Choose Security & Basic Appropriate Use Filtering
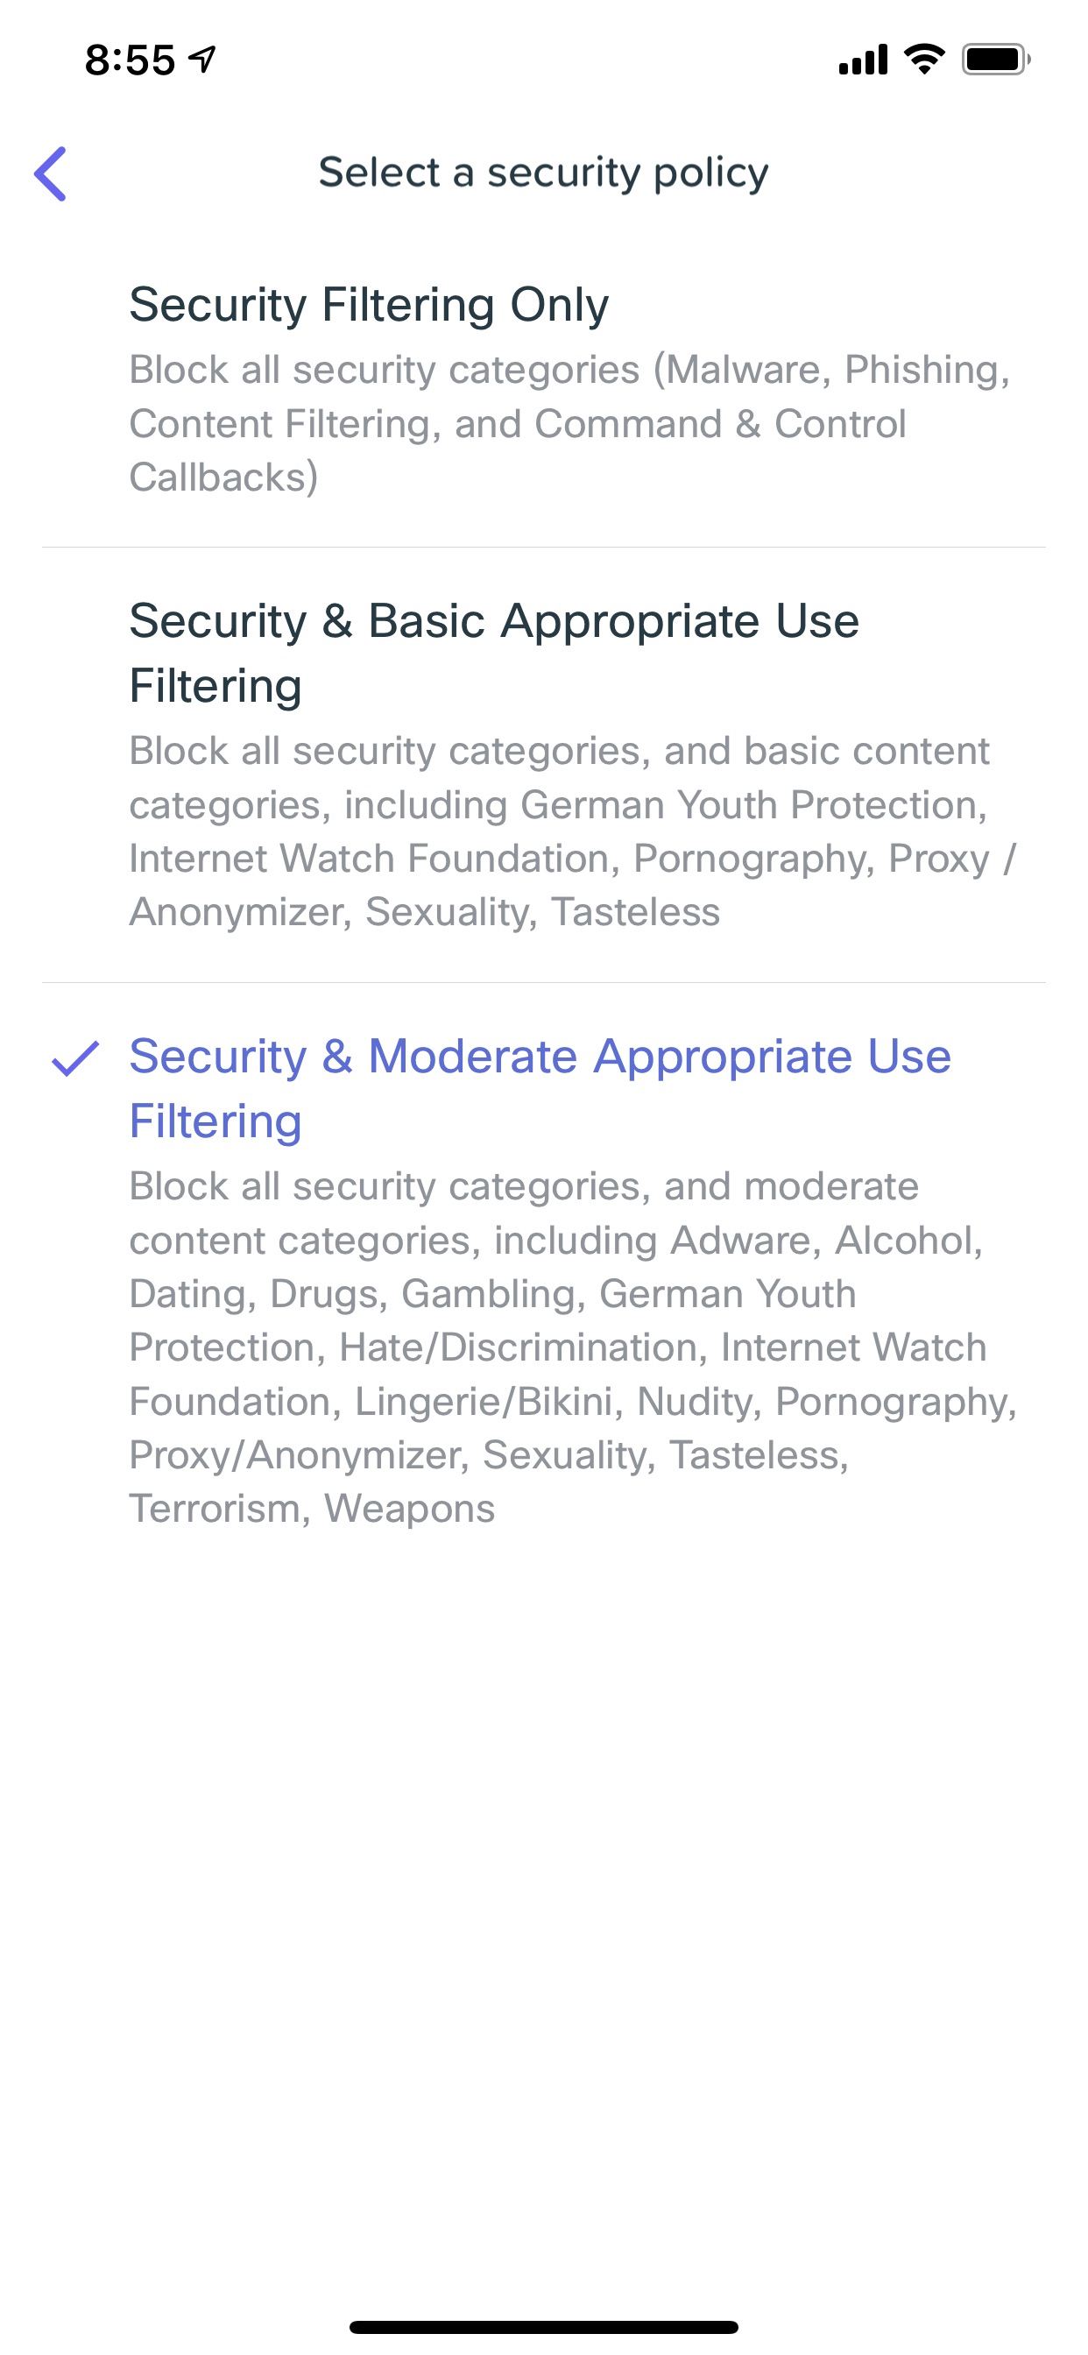 [494, 652]
